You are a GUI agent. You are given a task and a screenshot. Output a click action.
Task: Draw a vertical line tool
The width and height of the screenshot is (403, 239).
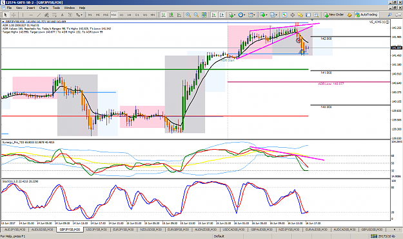(23, 15)
